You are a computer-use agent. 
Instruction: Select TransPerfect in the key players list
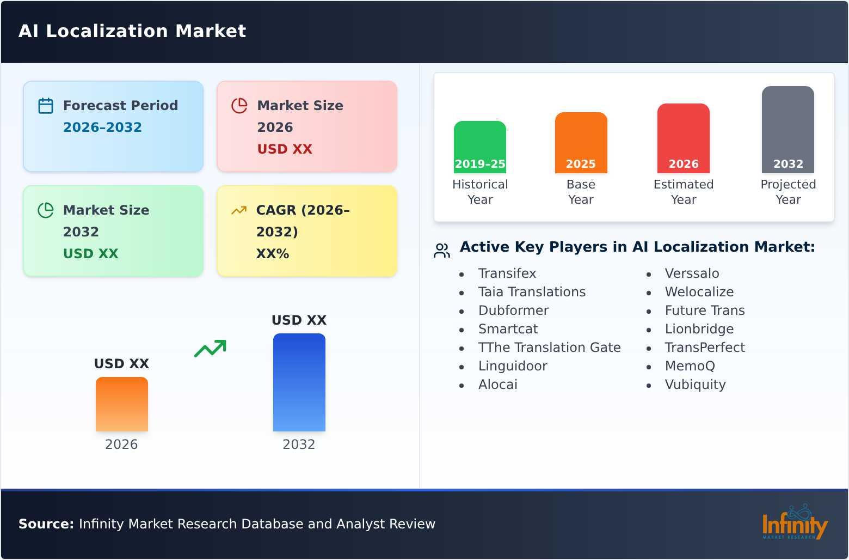705,348
